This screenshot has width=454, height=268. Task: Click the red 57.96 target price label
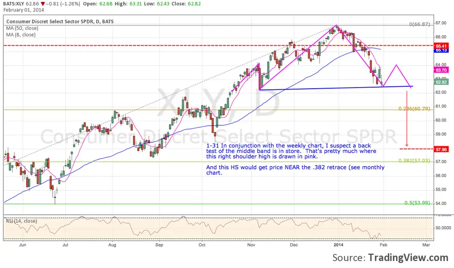441,150
